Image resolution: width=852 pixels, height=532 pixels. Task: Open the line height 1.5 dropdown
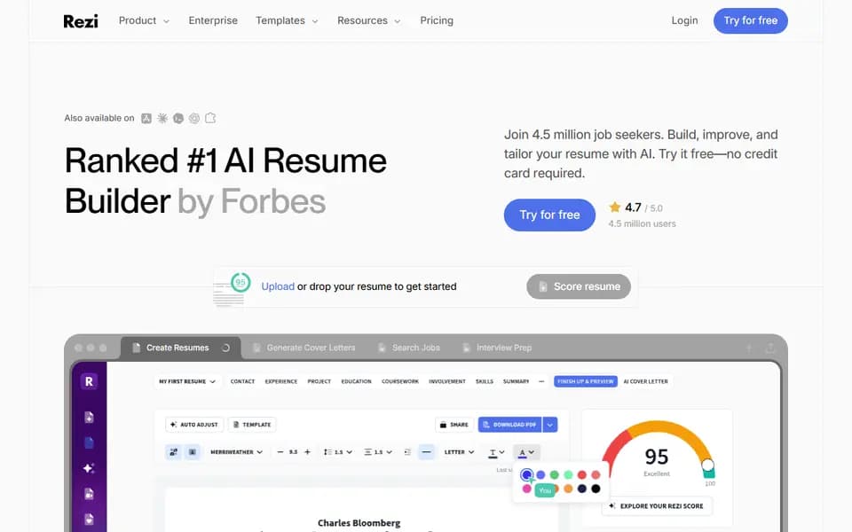pos(338,451)
